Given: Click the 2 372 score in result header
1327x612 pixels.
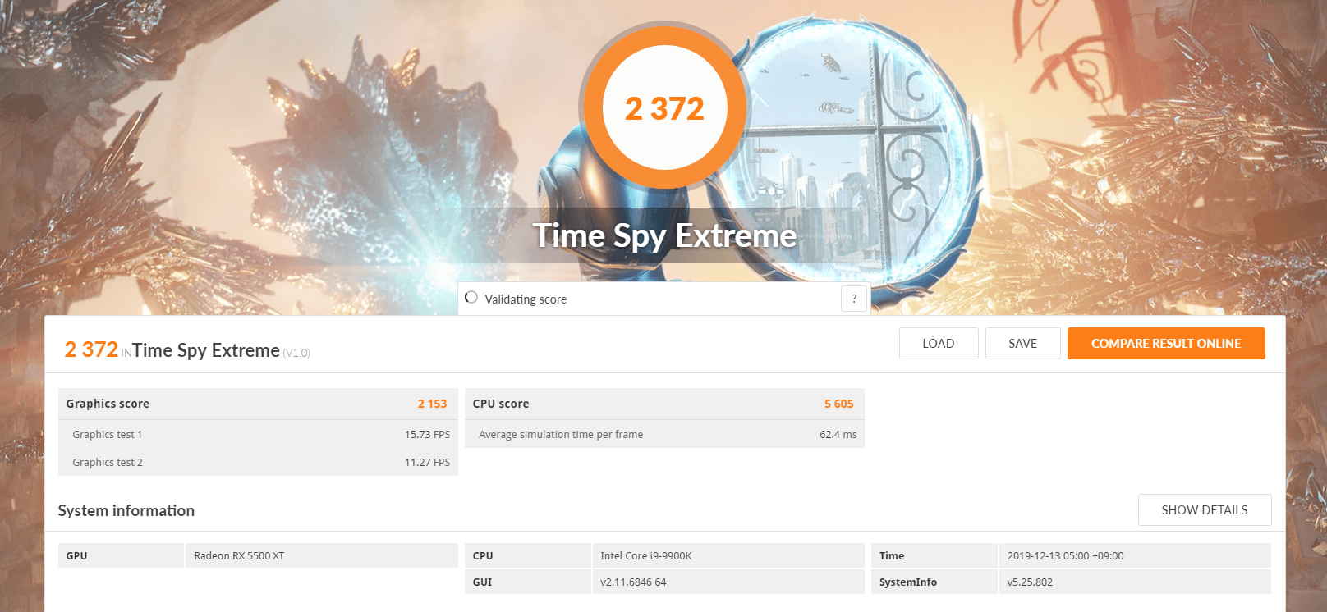Looking at the screenshot, I should point(91,349).
